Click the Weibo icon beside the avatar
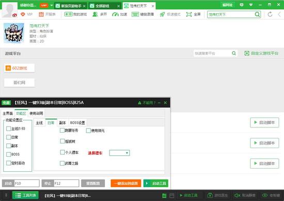 coord(14,15)
